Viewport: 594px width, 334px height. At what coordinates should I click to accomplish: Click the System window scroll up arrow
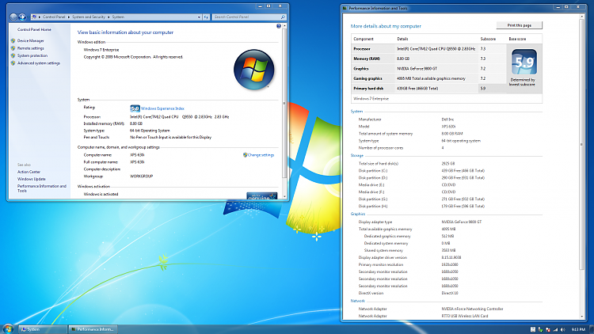click(x=284, y=26)
